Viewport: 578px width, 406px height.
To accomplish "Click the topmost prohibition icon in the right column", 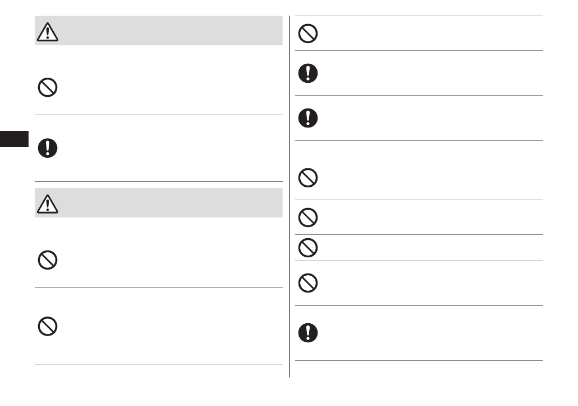I will pyautogui.click(x=308, y=34).
